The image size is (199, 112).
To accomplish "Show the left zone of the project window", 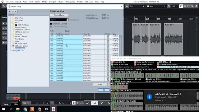I will click(x=181, y=6).
